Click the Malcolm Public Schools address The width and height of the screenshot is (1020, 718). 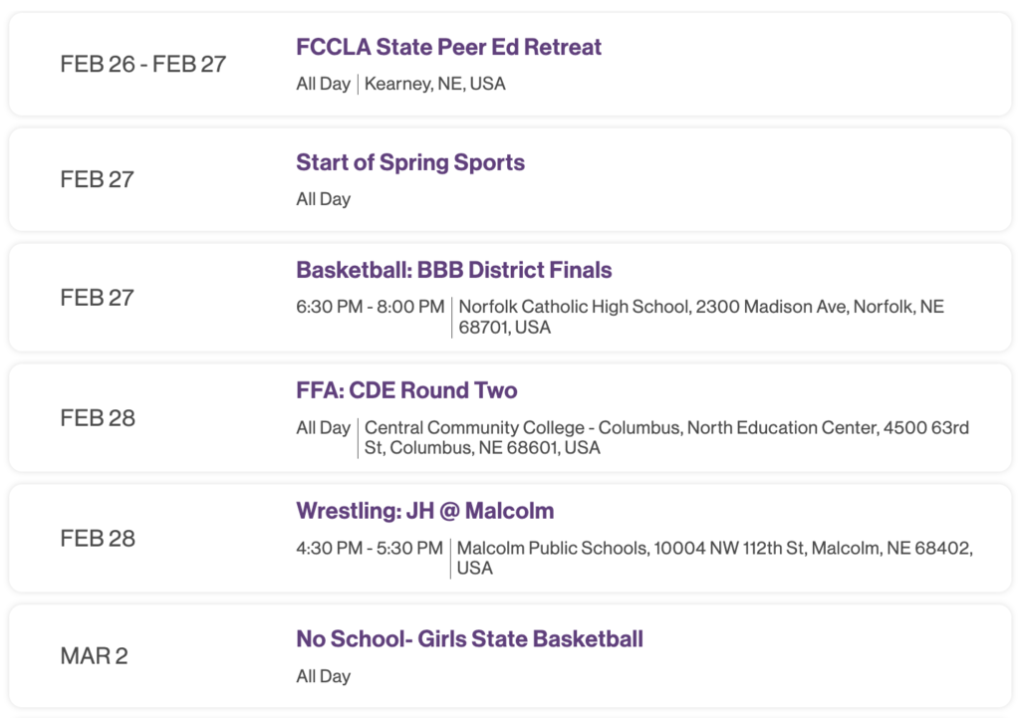(x=714, y=558)
